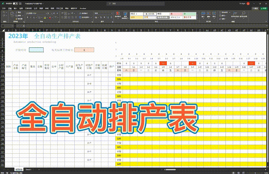Click the Undo arrow icon
The width and height of the screenshot is (269, 174).
pos(4,13)
